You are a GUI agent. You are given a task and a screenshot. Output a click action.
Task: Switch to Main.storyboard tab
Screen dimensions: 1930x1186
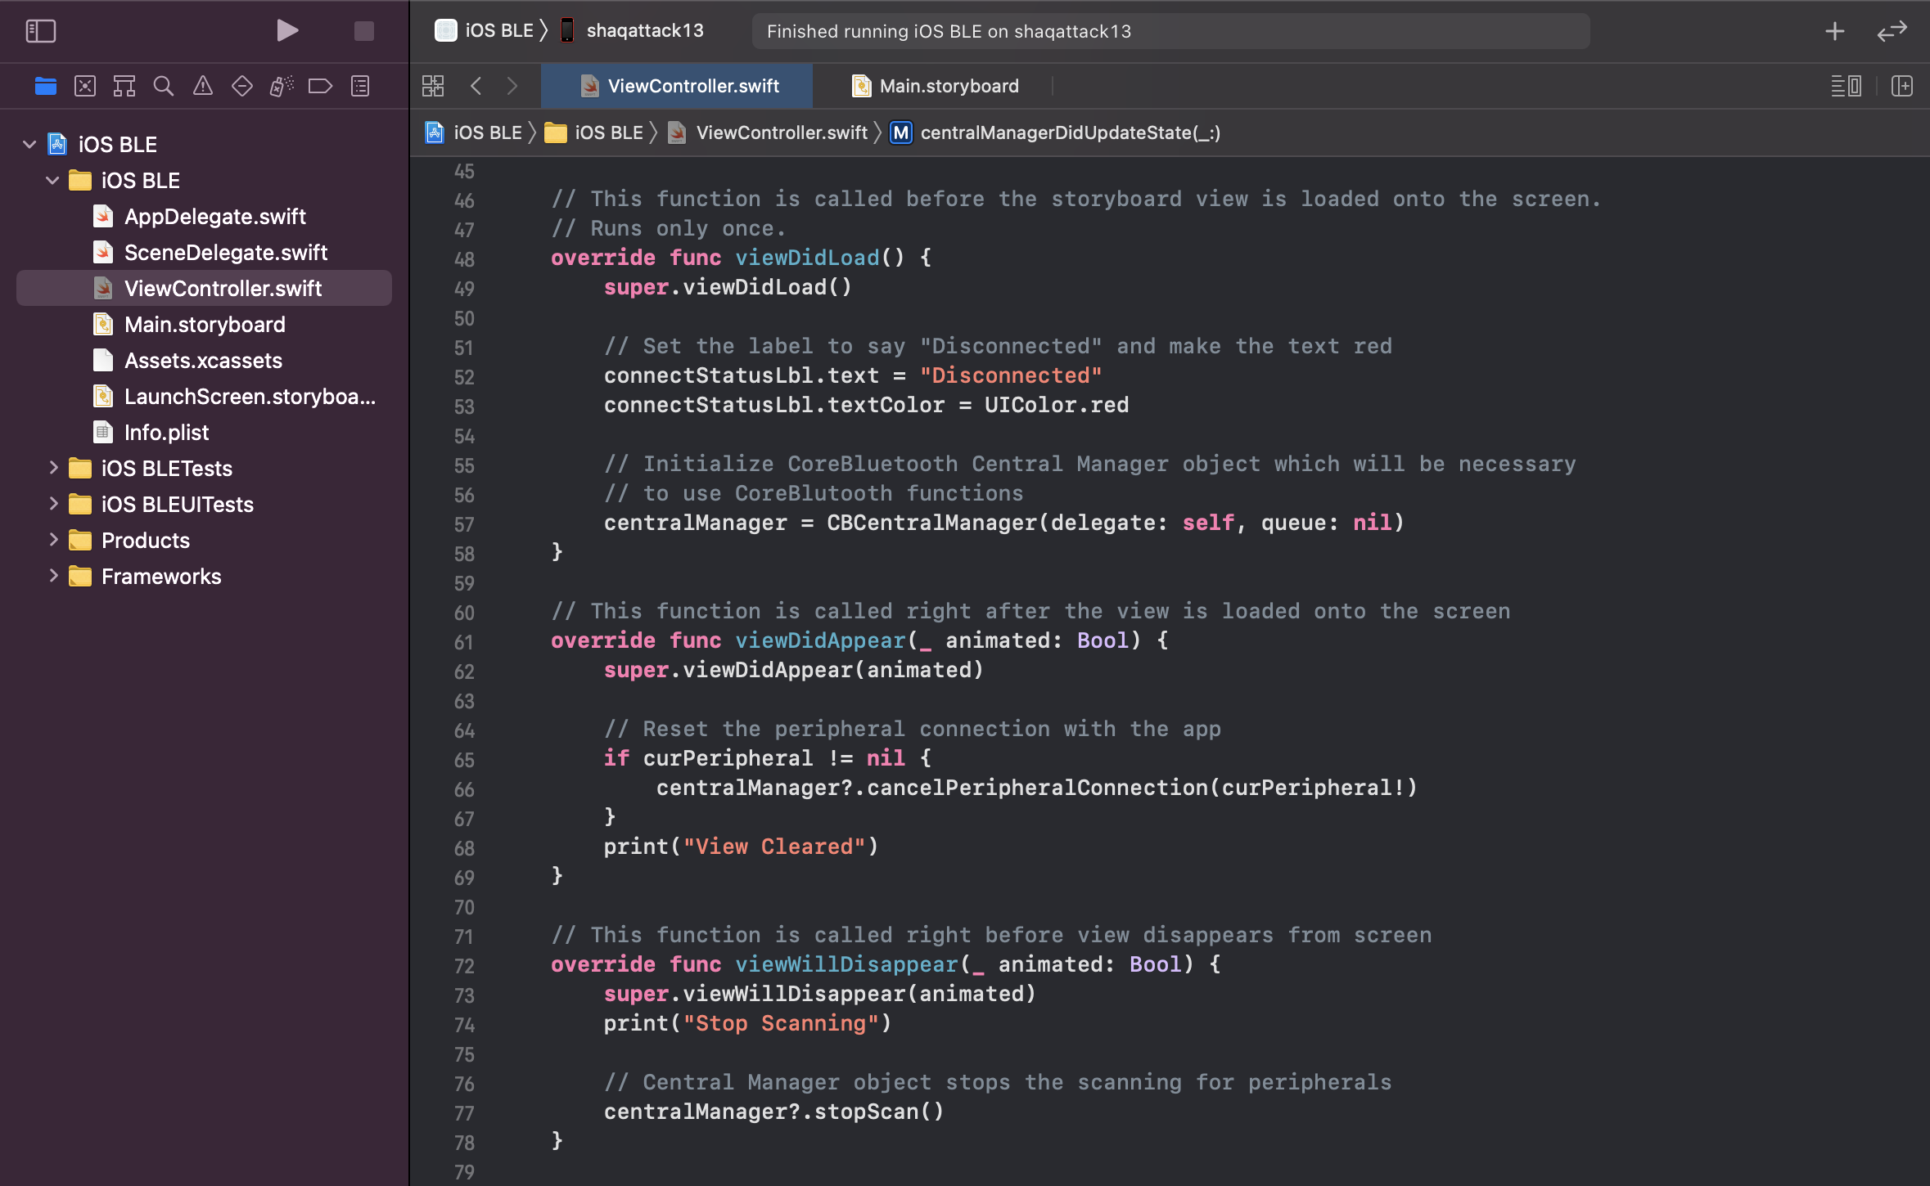[947, 85]
